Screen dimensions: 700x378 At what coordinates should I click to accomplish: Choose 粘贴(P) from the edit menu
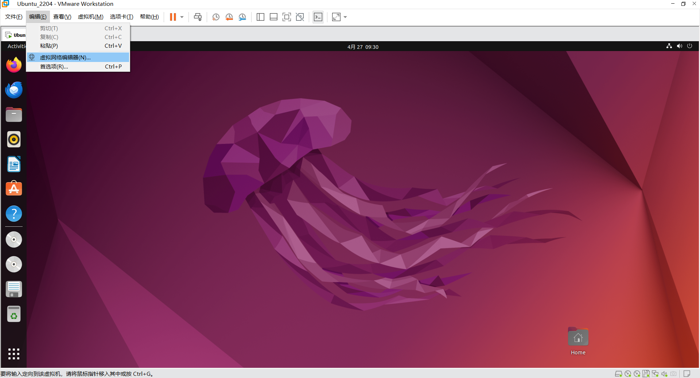(78, 46)
